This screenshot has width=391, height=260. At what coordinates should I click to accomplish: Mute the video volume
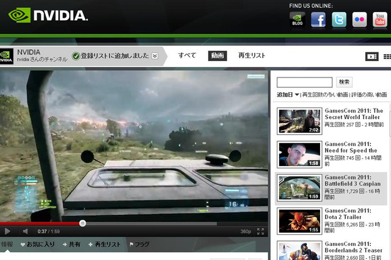click(25, 231)
